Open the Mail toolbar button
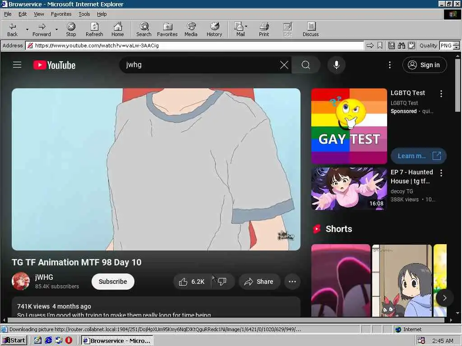This screenshot has width=462, height=346. tap(240, 29)
